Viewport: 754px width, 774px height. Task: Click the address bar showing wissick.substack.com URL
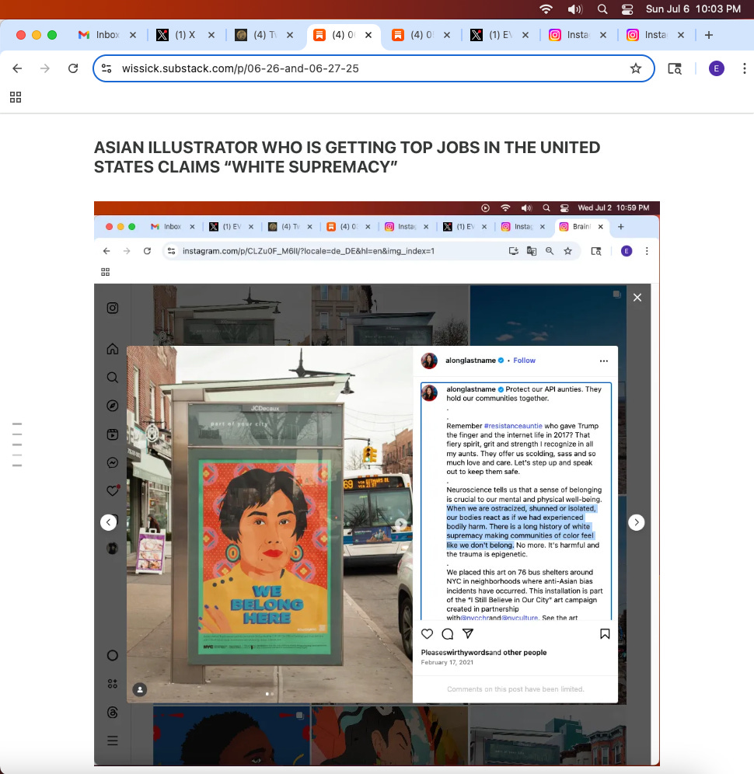[374, 68]
